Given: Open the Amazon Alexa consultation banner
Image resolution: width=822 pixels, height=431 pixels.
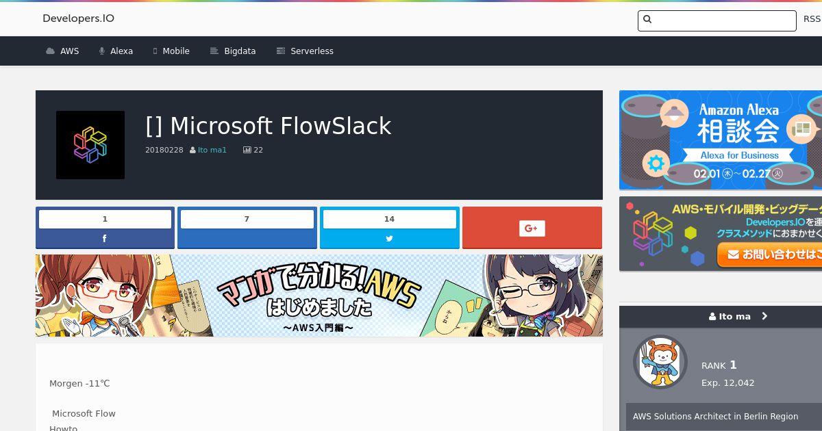Looking at the screenshot, I should tap(721, 140).
